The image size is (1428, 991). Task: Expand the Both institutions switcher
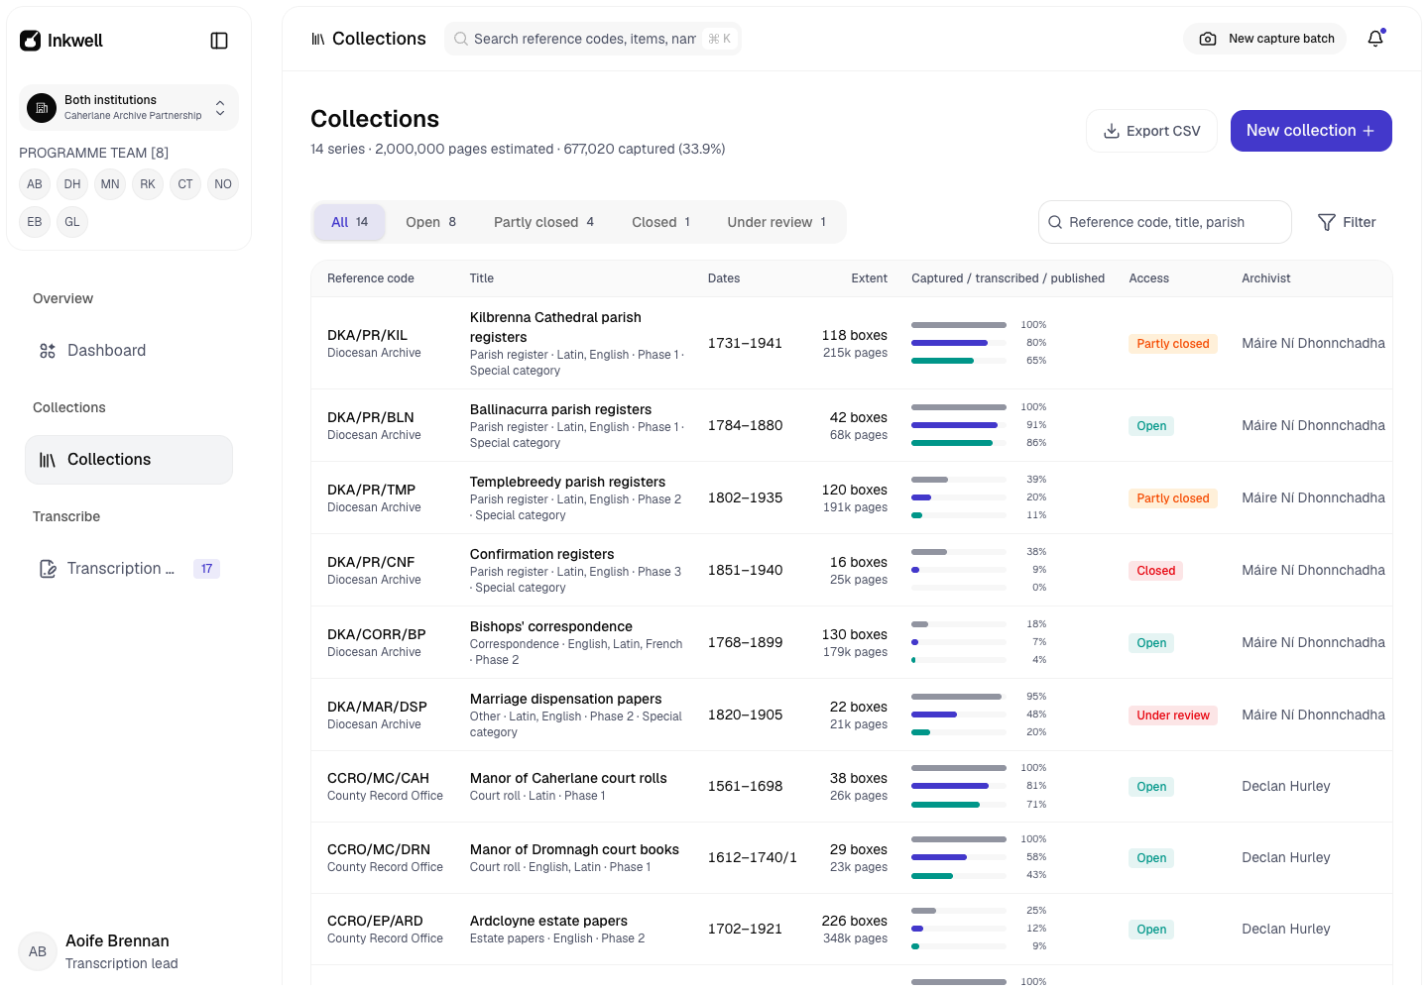click(x=129, y=107)
